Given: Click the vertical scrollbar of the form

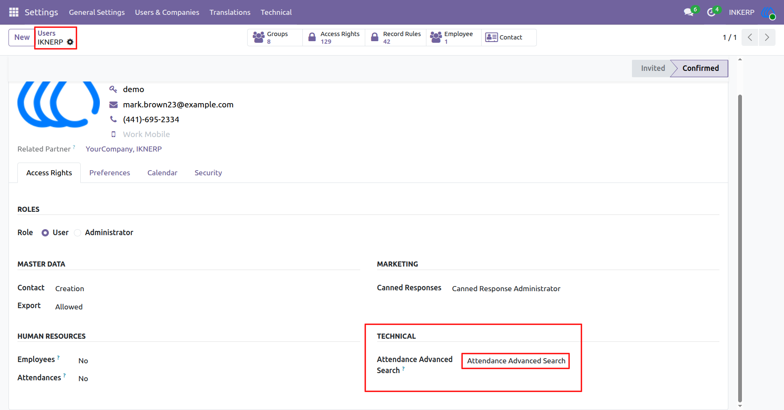Looking at the screenshot, I should pos(740,248).
